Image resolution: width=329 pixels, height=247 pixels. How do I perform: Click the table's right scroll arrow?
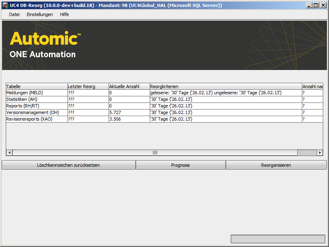point(320,153)
